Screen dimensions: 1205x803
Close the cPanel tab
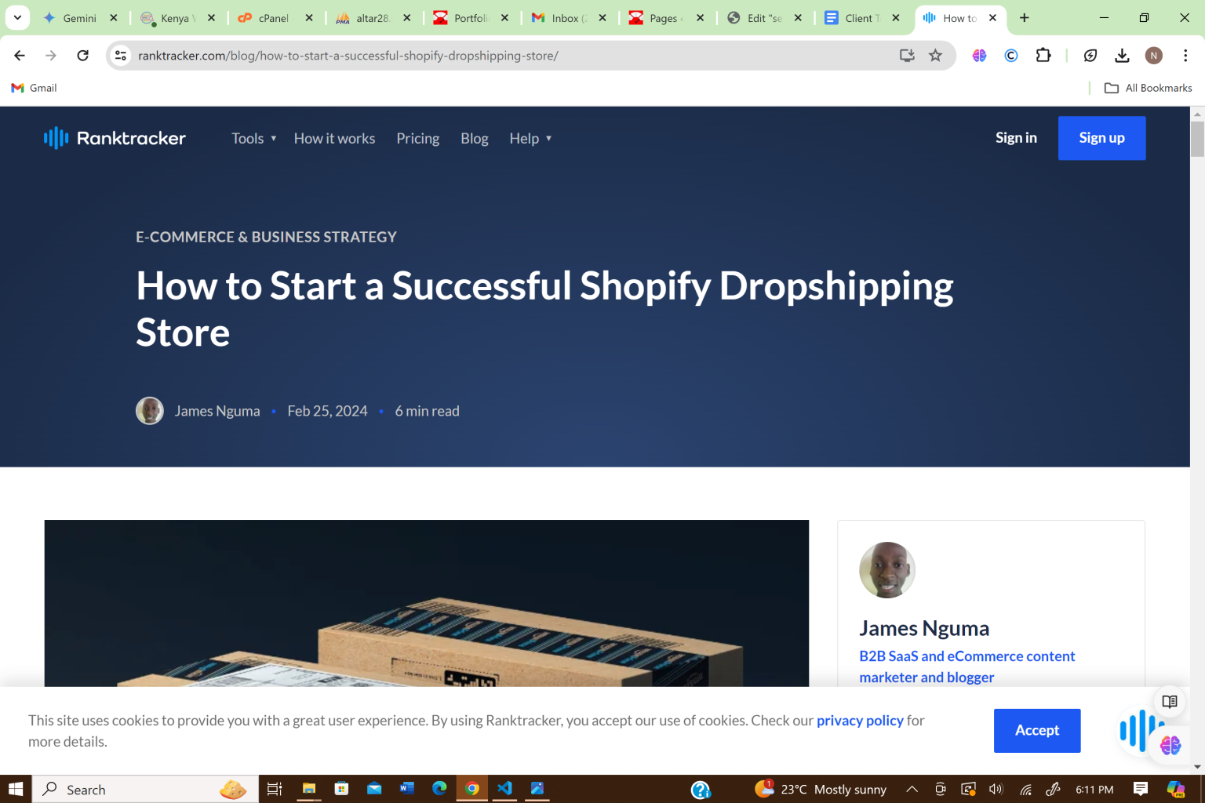tap(309, 17)
